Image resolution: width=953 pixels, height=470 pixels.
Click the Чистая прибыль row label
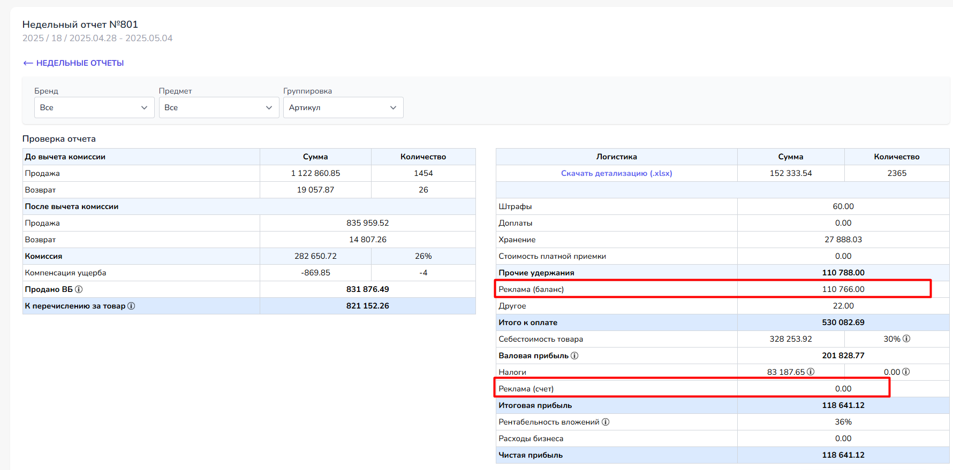coord(531,455)
